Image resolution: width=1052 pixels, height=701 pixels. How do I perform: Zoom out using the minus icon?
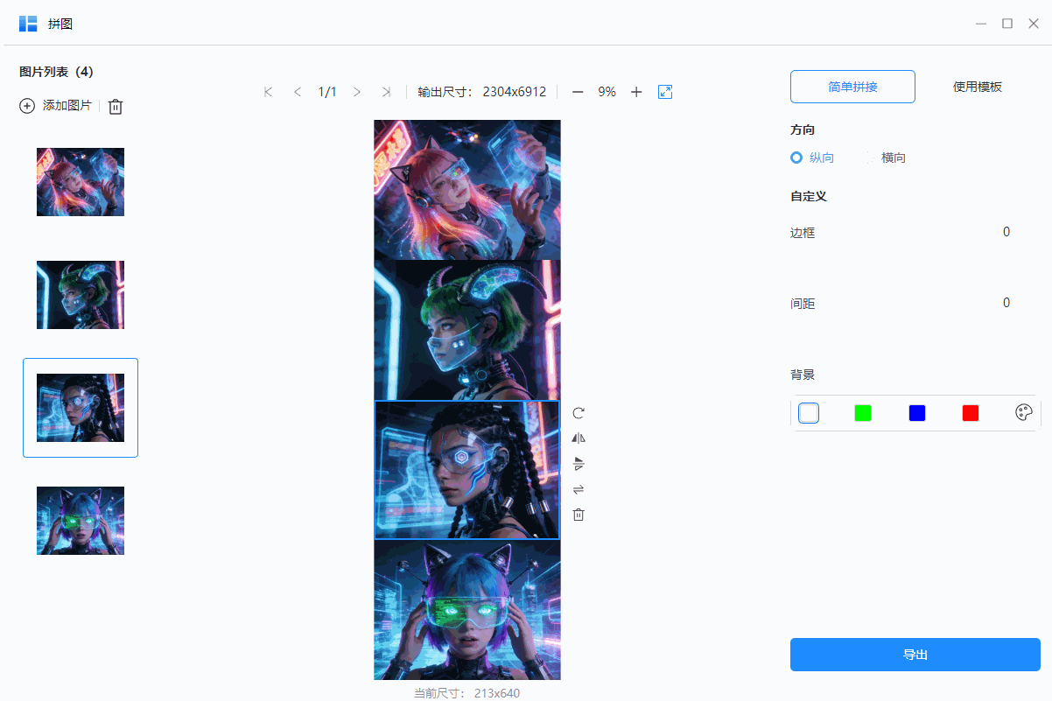578,91
